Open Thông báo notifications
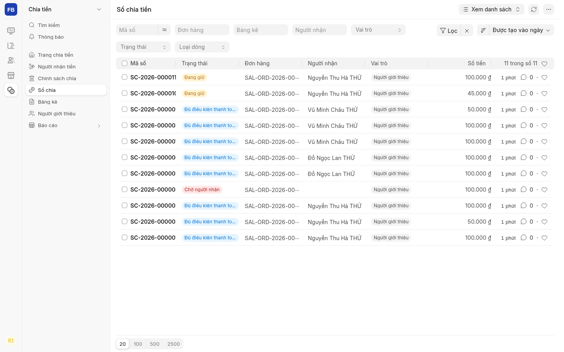Viewport: 564px width, 352px height. [66, 37]
